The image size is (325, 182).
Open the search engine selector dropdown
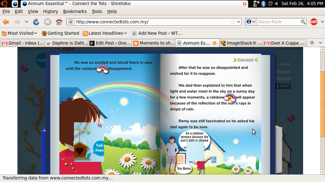pyautogui.click(x=251, y=22)
